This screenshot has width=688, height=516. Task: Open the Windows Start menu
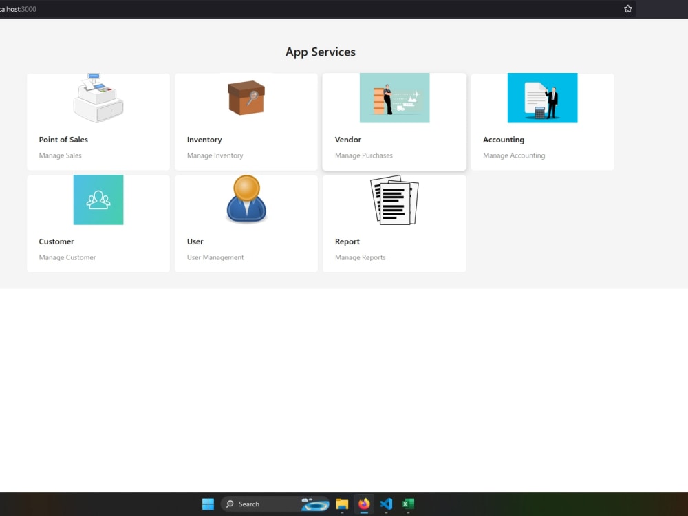click(x=208, y=504)
